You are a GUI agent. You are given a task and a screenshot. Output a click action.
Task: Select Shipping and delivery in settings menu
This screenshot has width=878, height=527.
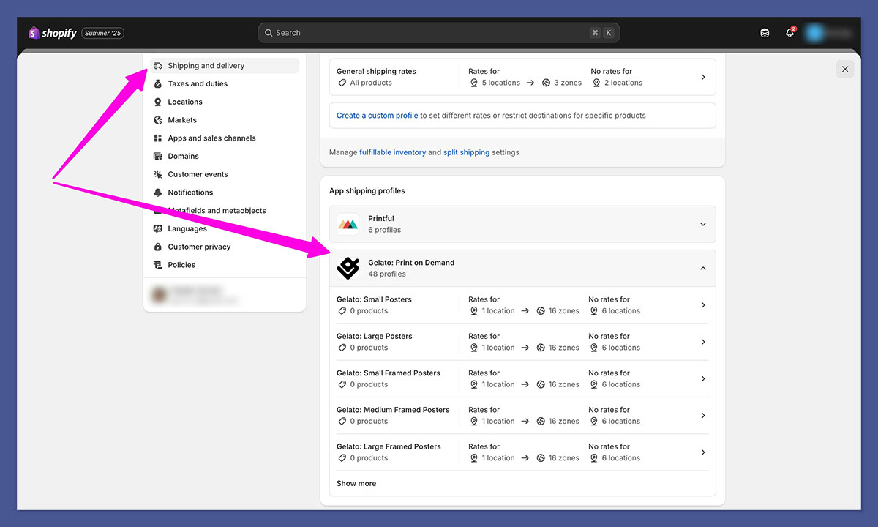(x=225, y=66)
